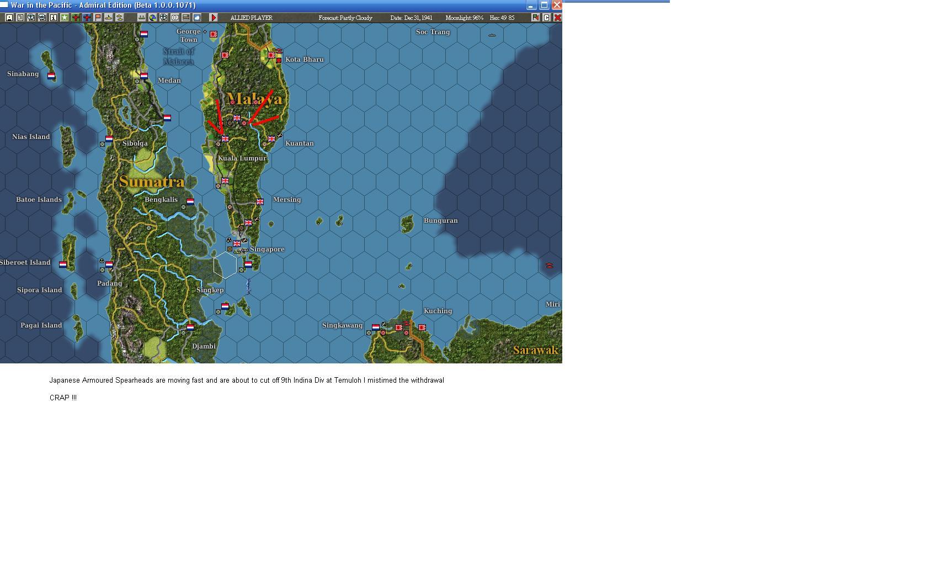927x579 pixels.
Task: Click the Medan city label
Action: coord(169,81)
